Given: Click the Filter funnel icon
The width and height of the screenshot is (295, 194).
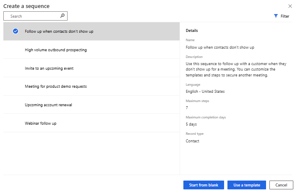Looking at the screenshot, I should coord(276,16).
